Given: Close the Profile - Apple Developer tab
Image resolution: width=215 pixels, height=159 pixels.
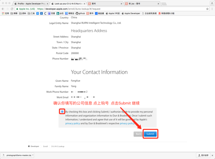Looking at the screenshot, I should click(47, 4).
